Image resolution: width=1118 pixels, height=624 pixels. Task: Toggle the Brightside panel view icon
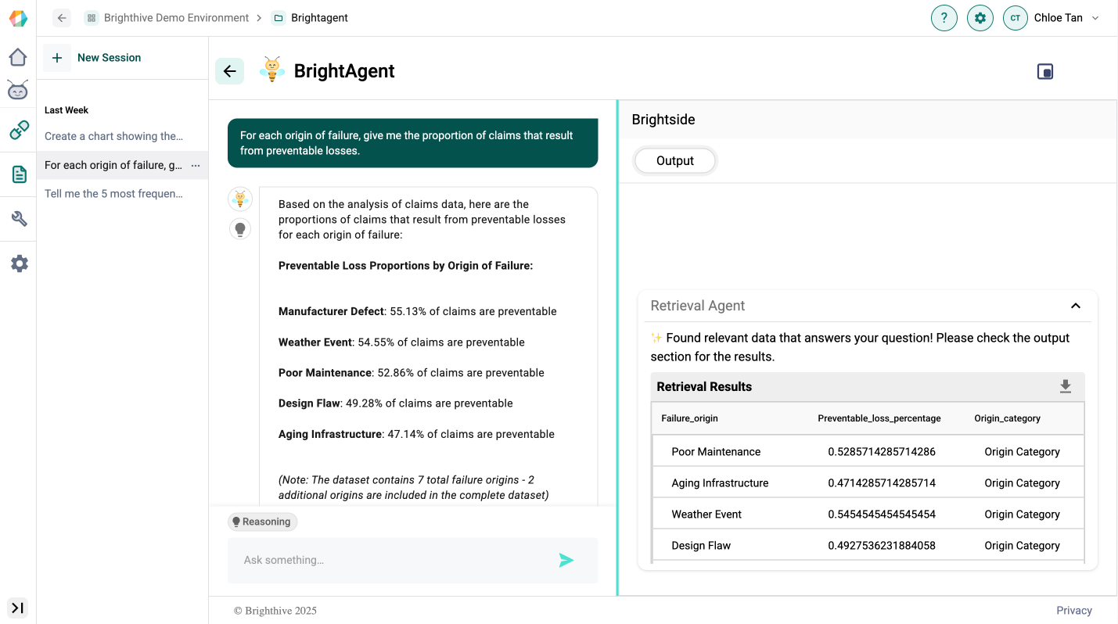tap(1044, 72)
